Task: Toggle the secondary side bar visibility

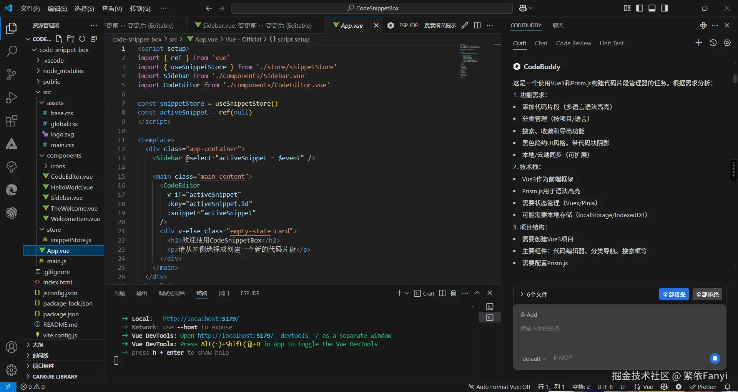Action: coord(665,8)
